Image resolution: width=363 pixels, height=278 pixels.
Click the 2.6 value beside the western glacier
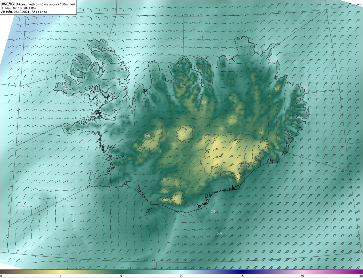(x=147, y=136)
